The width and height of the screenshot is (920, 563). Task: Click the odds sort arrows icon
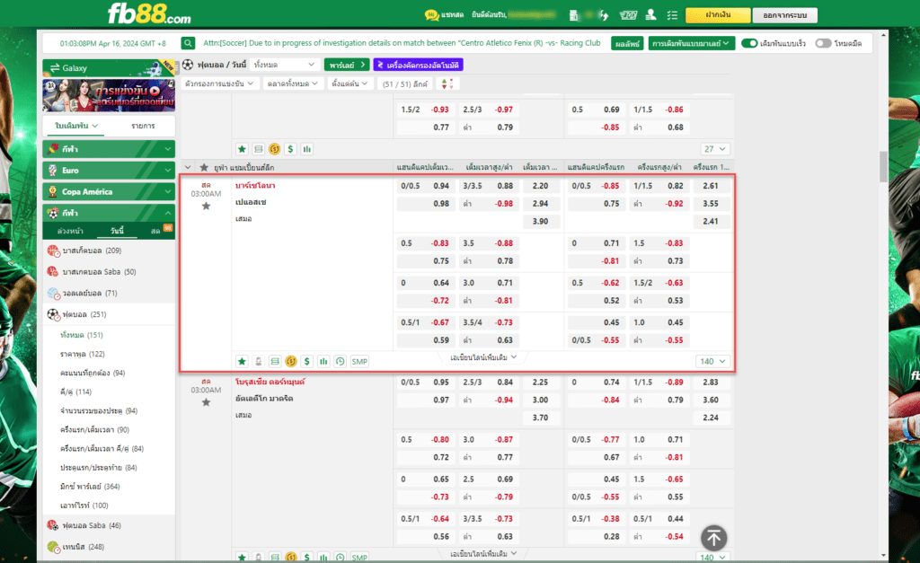(447, 84)
